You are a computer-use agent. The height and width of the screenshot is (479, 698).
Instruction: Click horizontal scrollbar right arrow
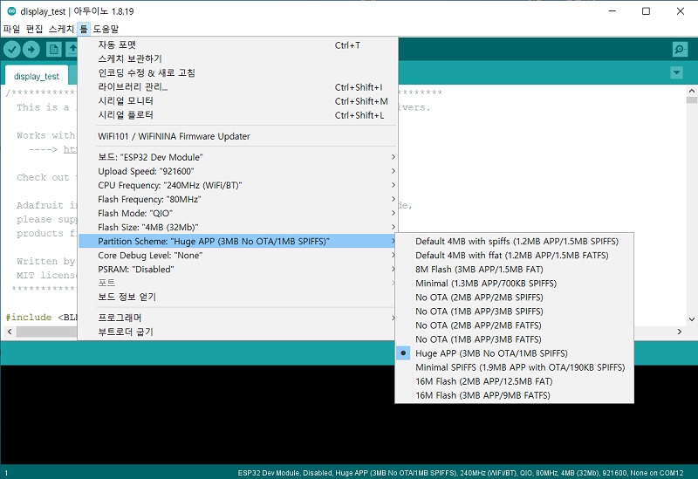pos(680,332)
